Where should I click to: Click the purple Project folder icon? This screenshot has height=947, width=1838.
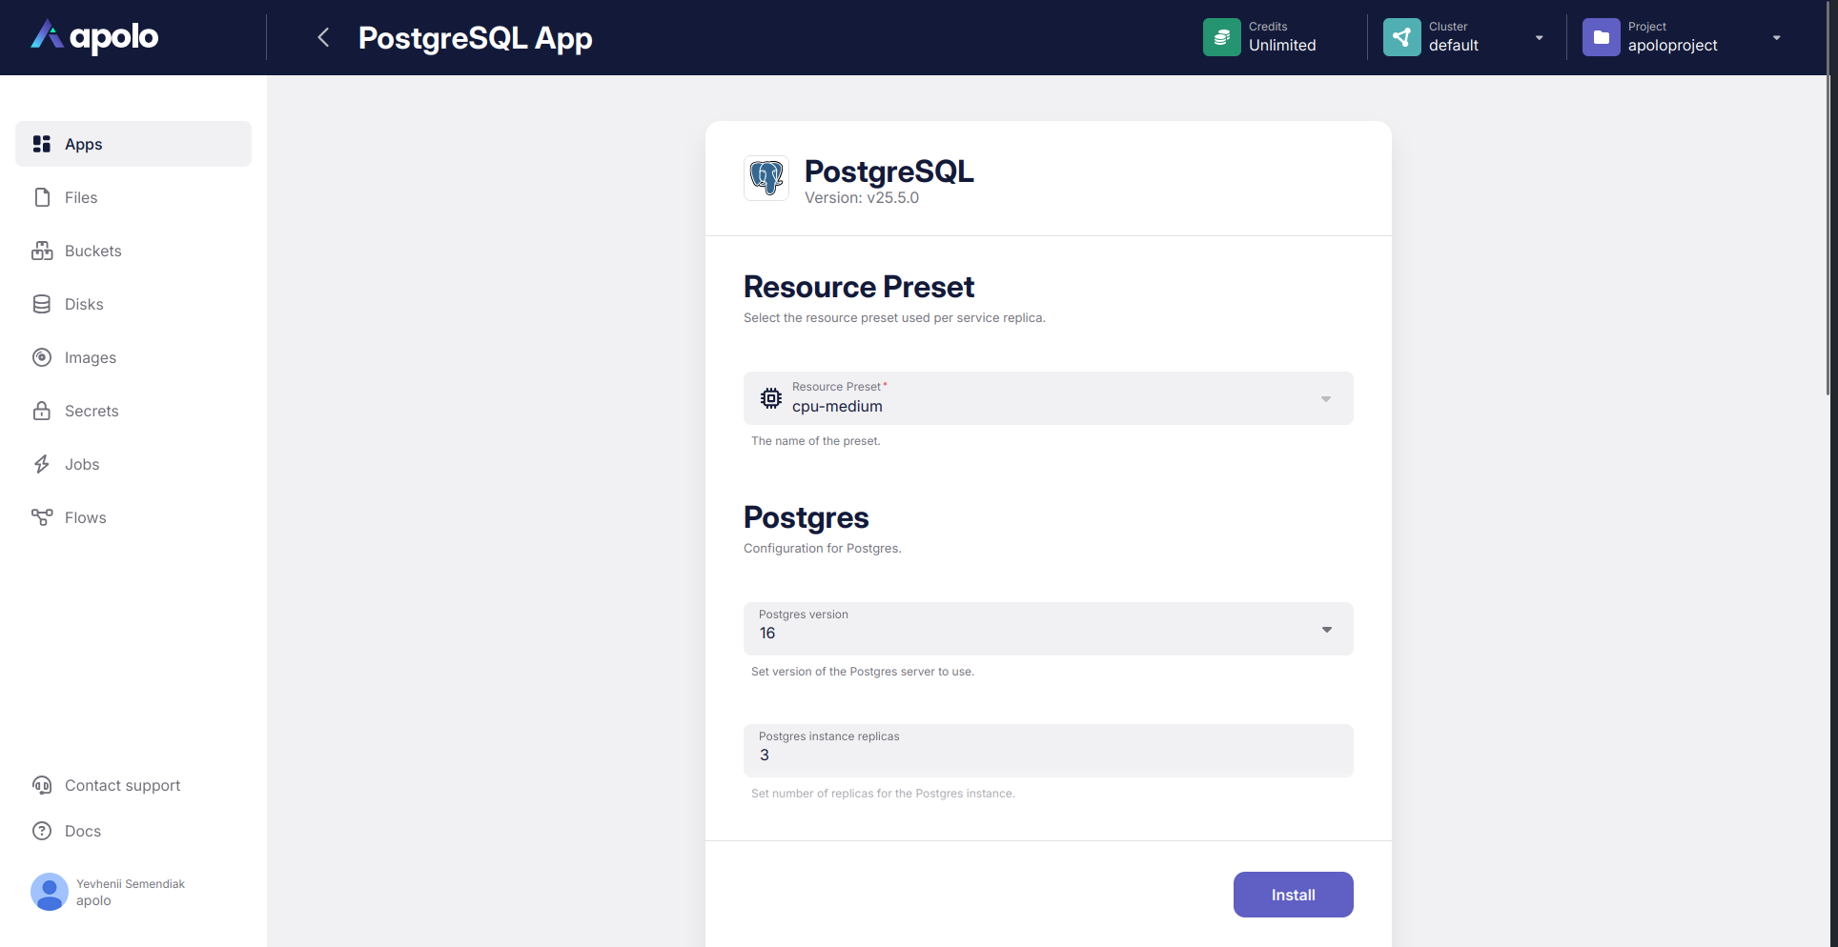(x=1601, y=37)
